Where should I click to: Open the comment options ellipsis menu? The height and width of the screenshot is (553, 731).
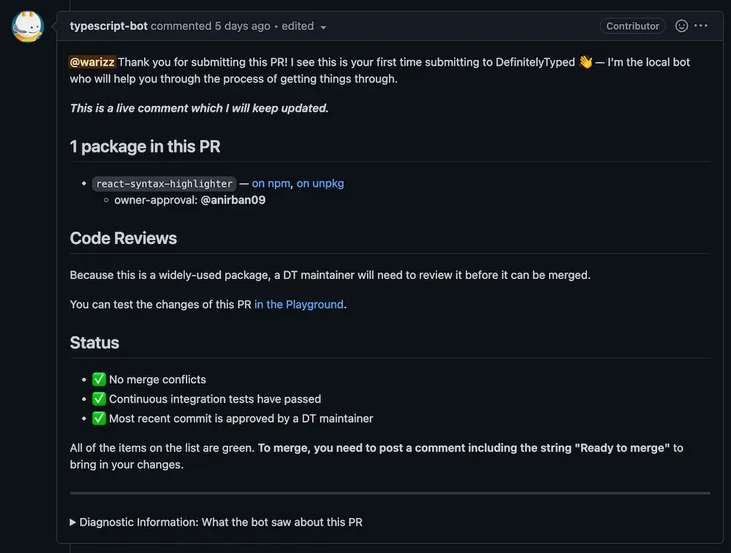coord(701,26)
